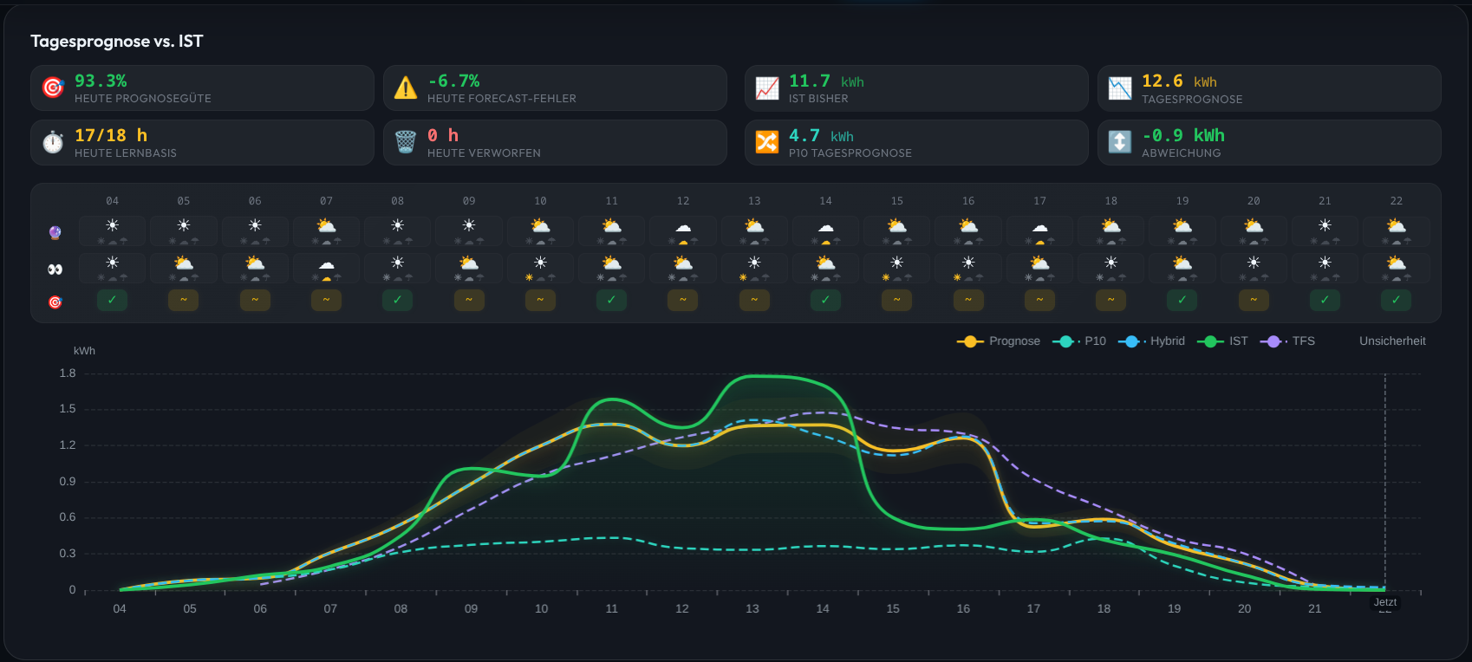
Task: Select the forecast sun icon for hour 04
Action: tap(112, 225)
